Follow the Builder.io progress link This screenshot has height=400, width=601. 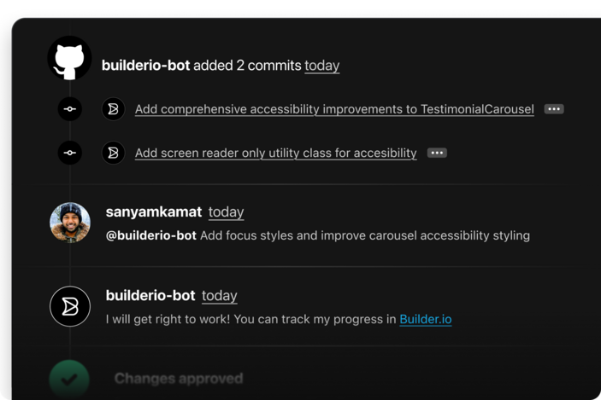pyautogui.click(x=425, y=319)
